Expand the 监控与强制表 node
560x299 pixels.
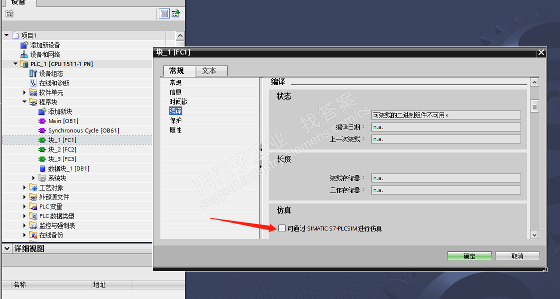pos(24,225)
